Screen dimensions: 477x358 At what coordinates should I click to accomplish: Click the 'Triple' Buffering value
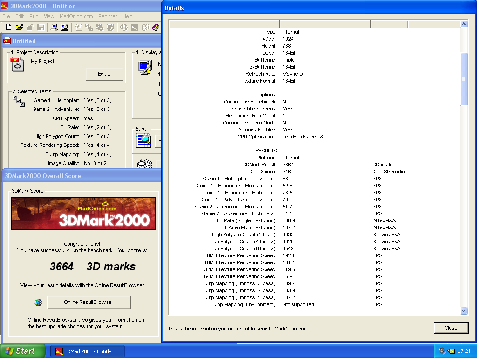pyautogui.click(x=288, y=60)
